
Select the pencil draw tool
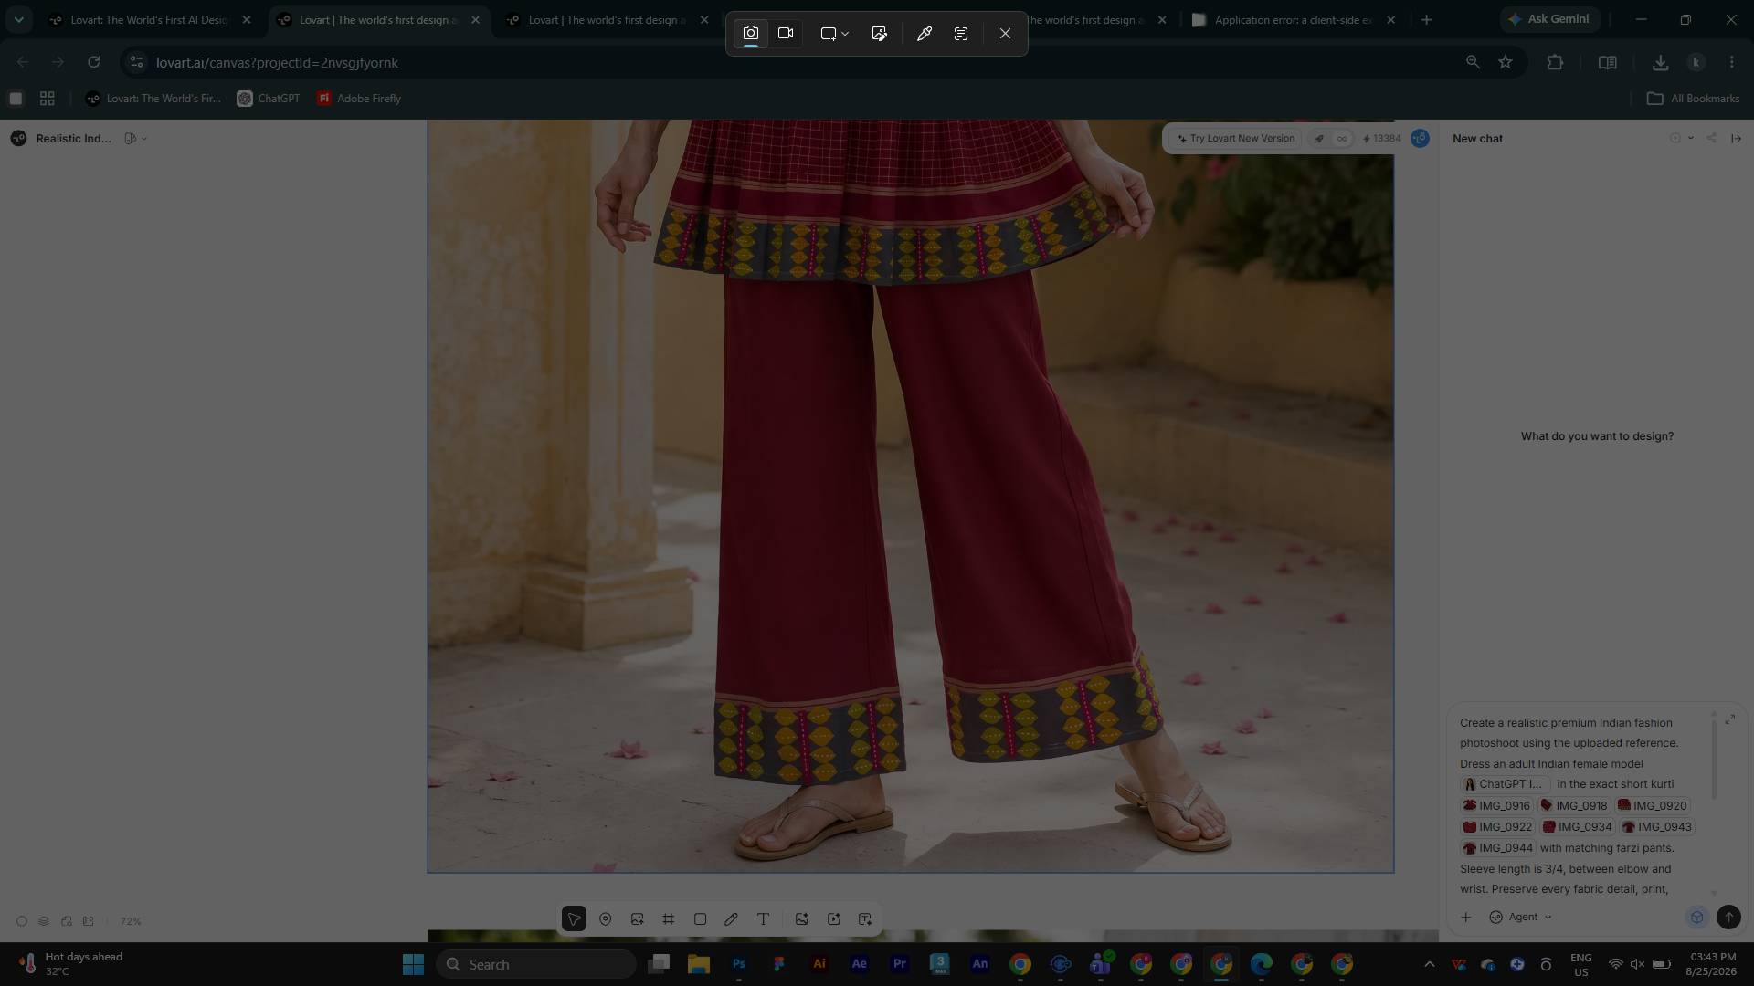(731, 919)
